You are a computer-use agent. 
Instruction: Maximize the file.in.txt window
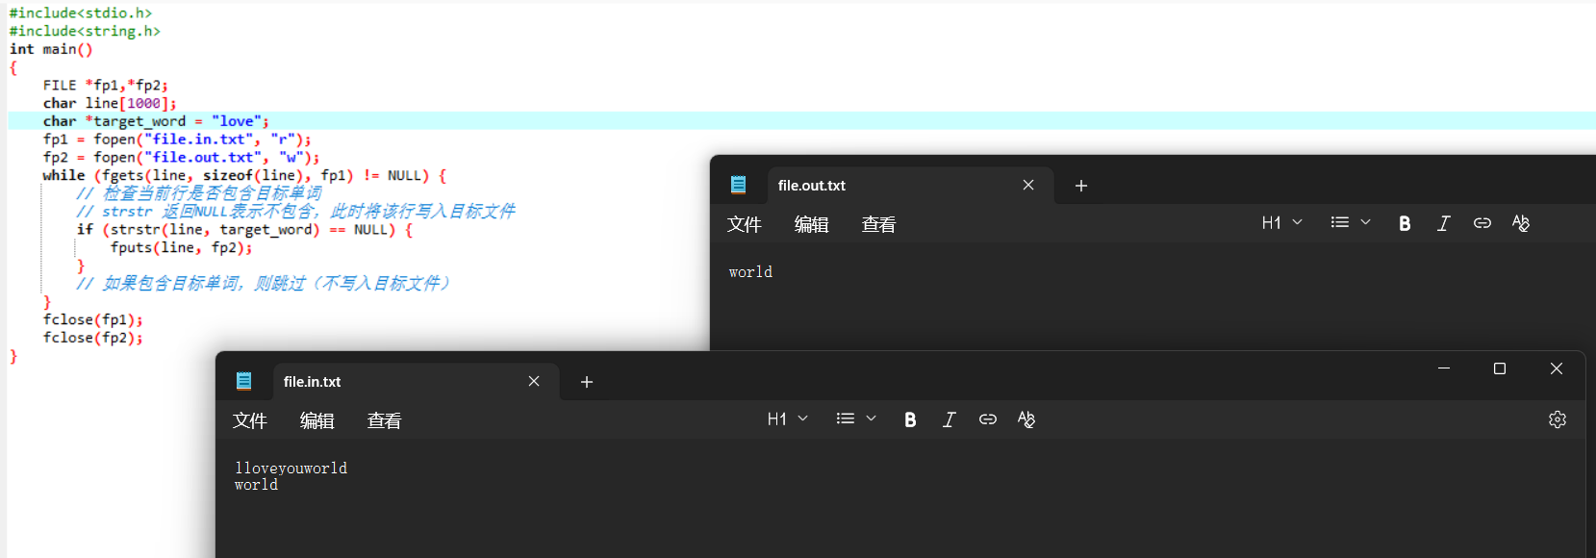coord(1500,368)
